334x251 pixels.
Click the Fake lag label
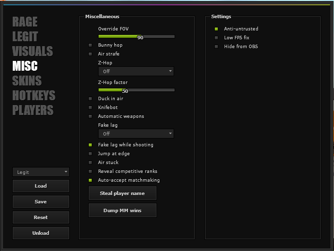(108, 125)
